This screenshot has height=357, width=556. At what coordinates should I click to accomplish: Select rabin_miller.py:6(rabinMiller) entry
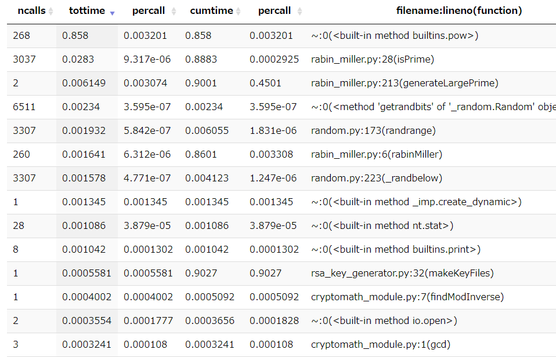[x=377, y=154]
